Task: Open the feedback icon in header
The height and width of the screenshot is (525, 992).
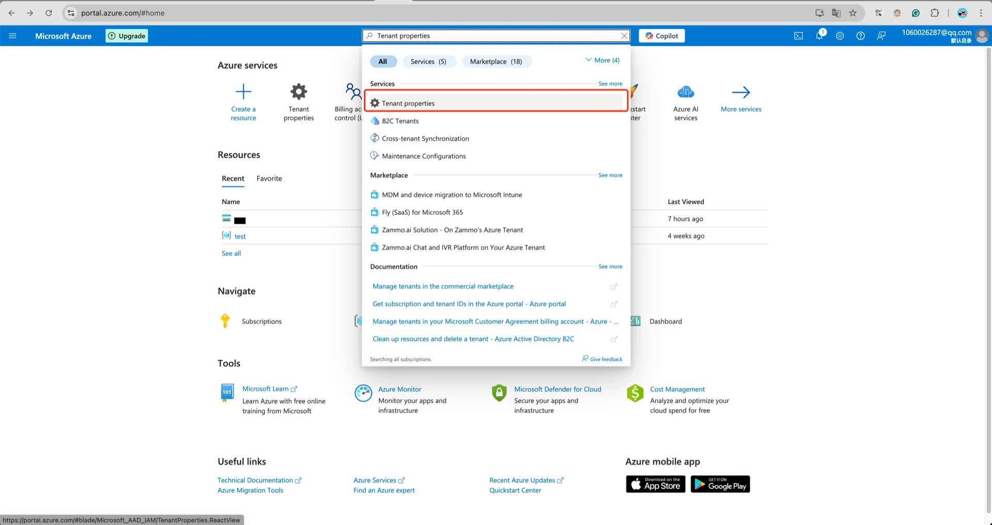Action: tap(881, 36)
